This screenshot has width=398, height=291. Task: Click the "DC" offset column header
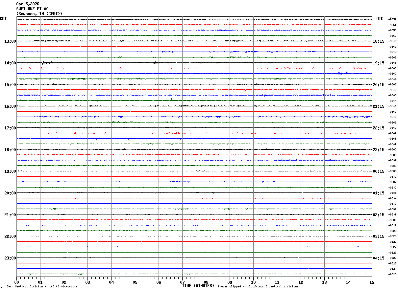(391, 18)
